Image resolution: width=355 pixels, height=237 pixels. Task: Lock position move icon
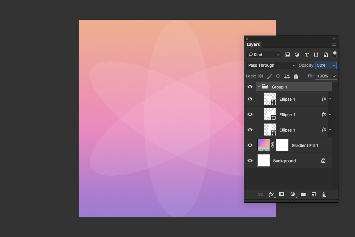tap(278, 76)
